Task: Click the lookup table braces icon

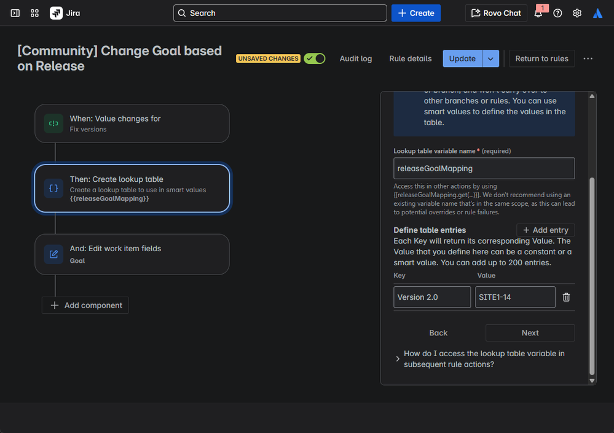Action: point(53,189)
